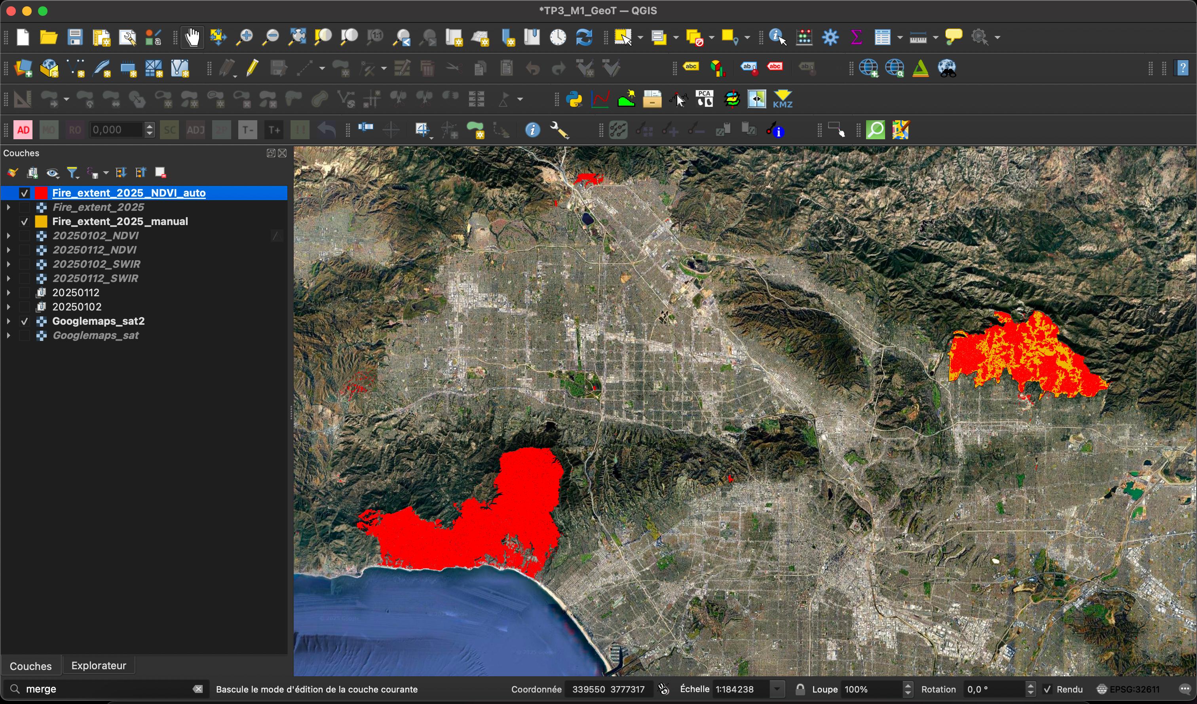Switch to the Couches tab
The height and width of the screenshot is (704, 1197).
[30, 666]
